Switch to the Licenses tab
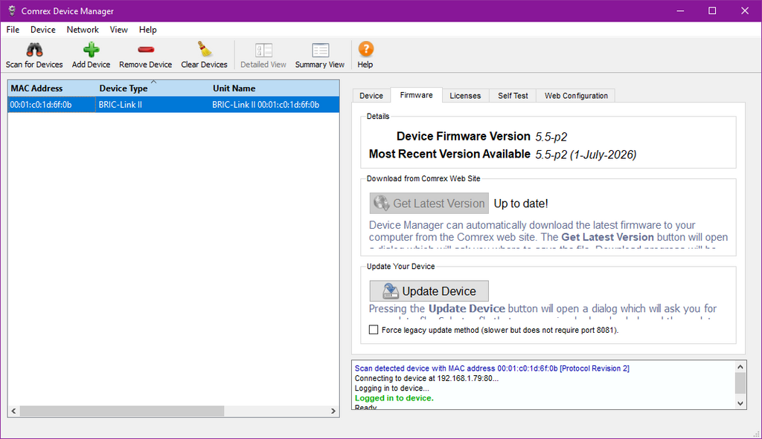 [x=465, y=96]
